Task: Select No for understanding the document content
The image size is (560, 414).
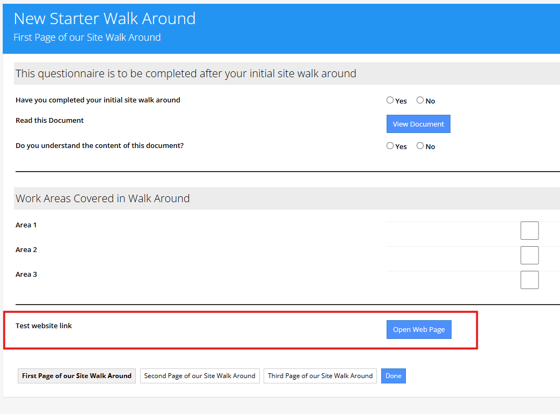Action: click(420, 145)
